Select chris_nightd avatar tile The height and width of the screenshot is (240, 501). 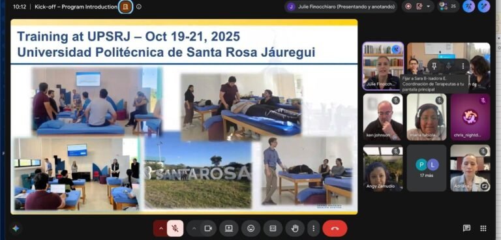(x=470, y=117)
